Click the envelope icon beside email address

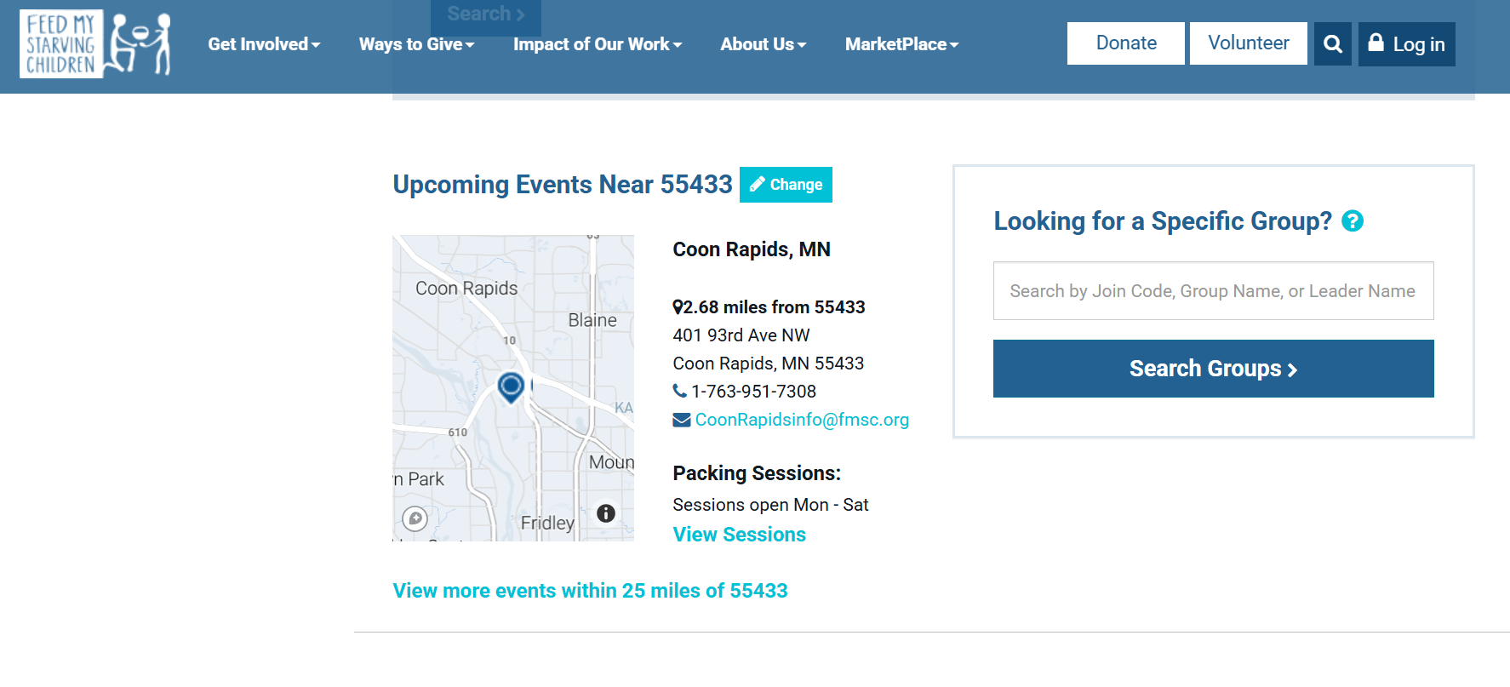(x=681, y=420)
